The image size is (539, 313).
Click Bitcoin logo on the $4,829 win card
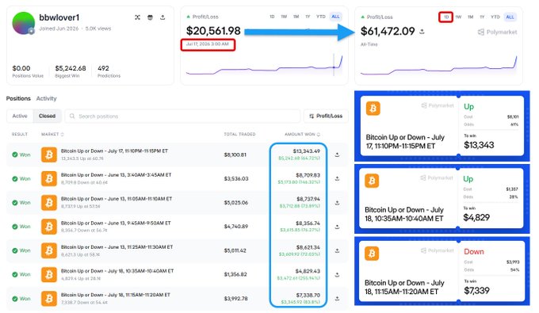[372, 181]
